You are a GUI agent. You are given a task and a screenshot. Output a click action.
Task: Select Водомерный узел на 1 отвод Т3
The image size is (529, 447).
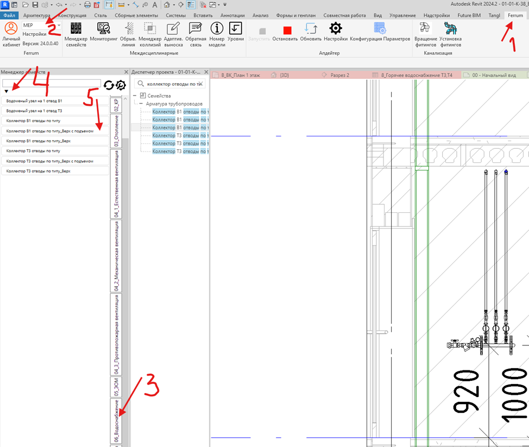[55, 111]
